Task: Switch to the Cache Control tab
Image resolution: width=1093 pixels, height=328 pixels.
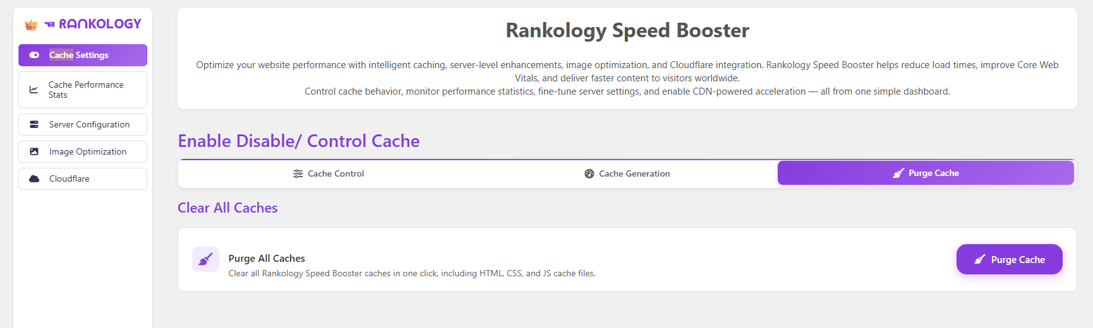Action: (335, 174)
